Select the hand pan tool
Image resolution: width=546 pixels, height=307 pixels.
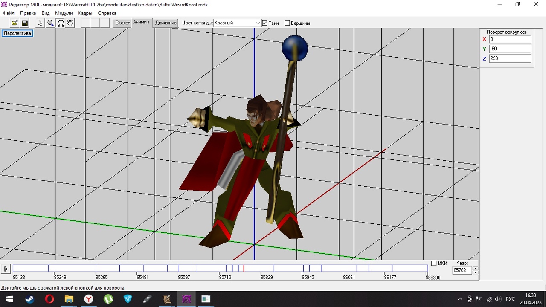pos(70,23)
